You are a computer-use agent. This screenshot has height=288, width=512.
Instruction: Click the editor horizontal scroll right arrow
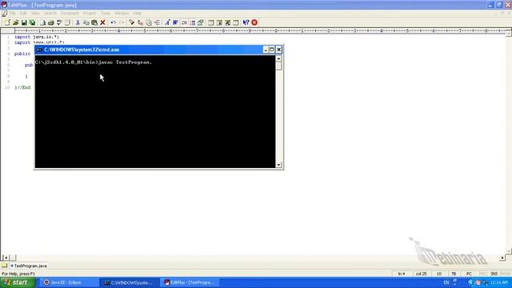pos(502,258)
